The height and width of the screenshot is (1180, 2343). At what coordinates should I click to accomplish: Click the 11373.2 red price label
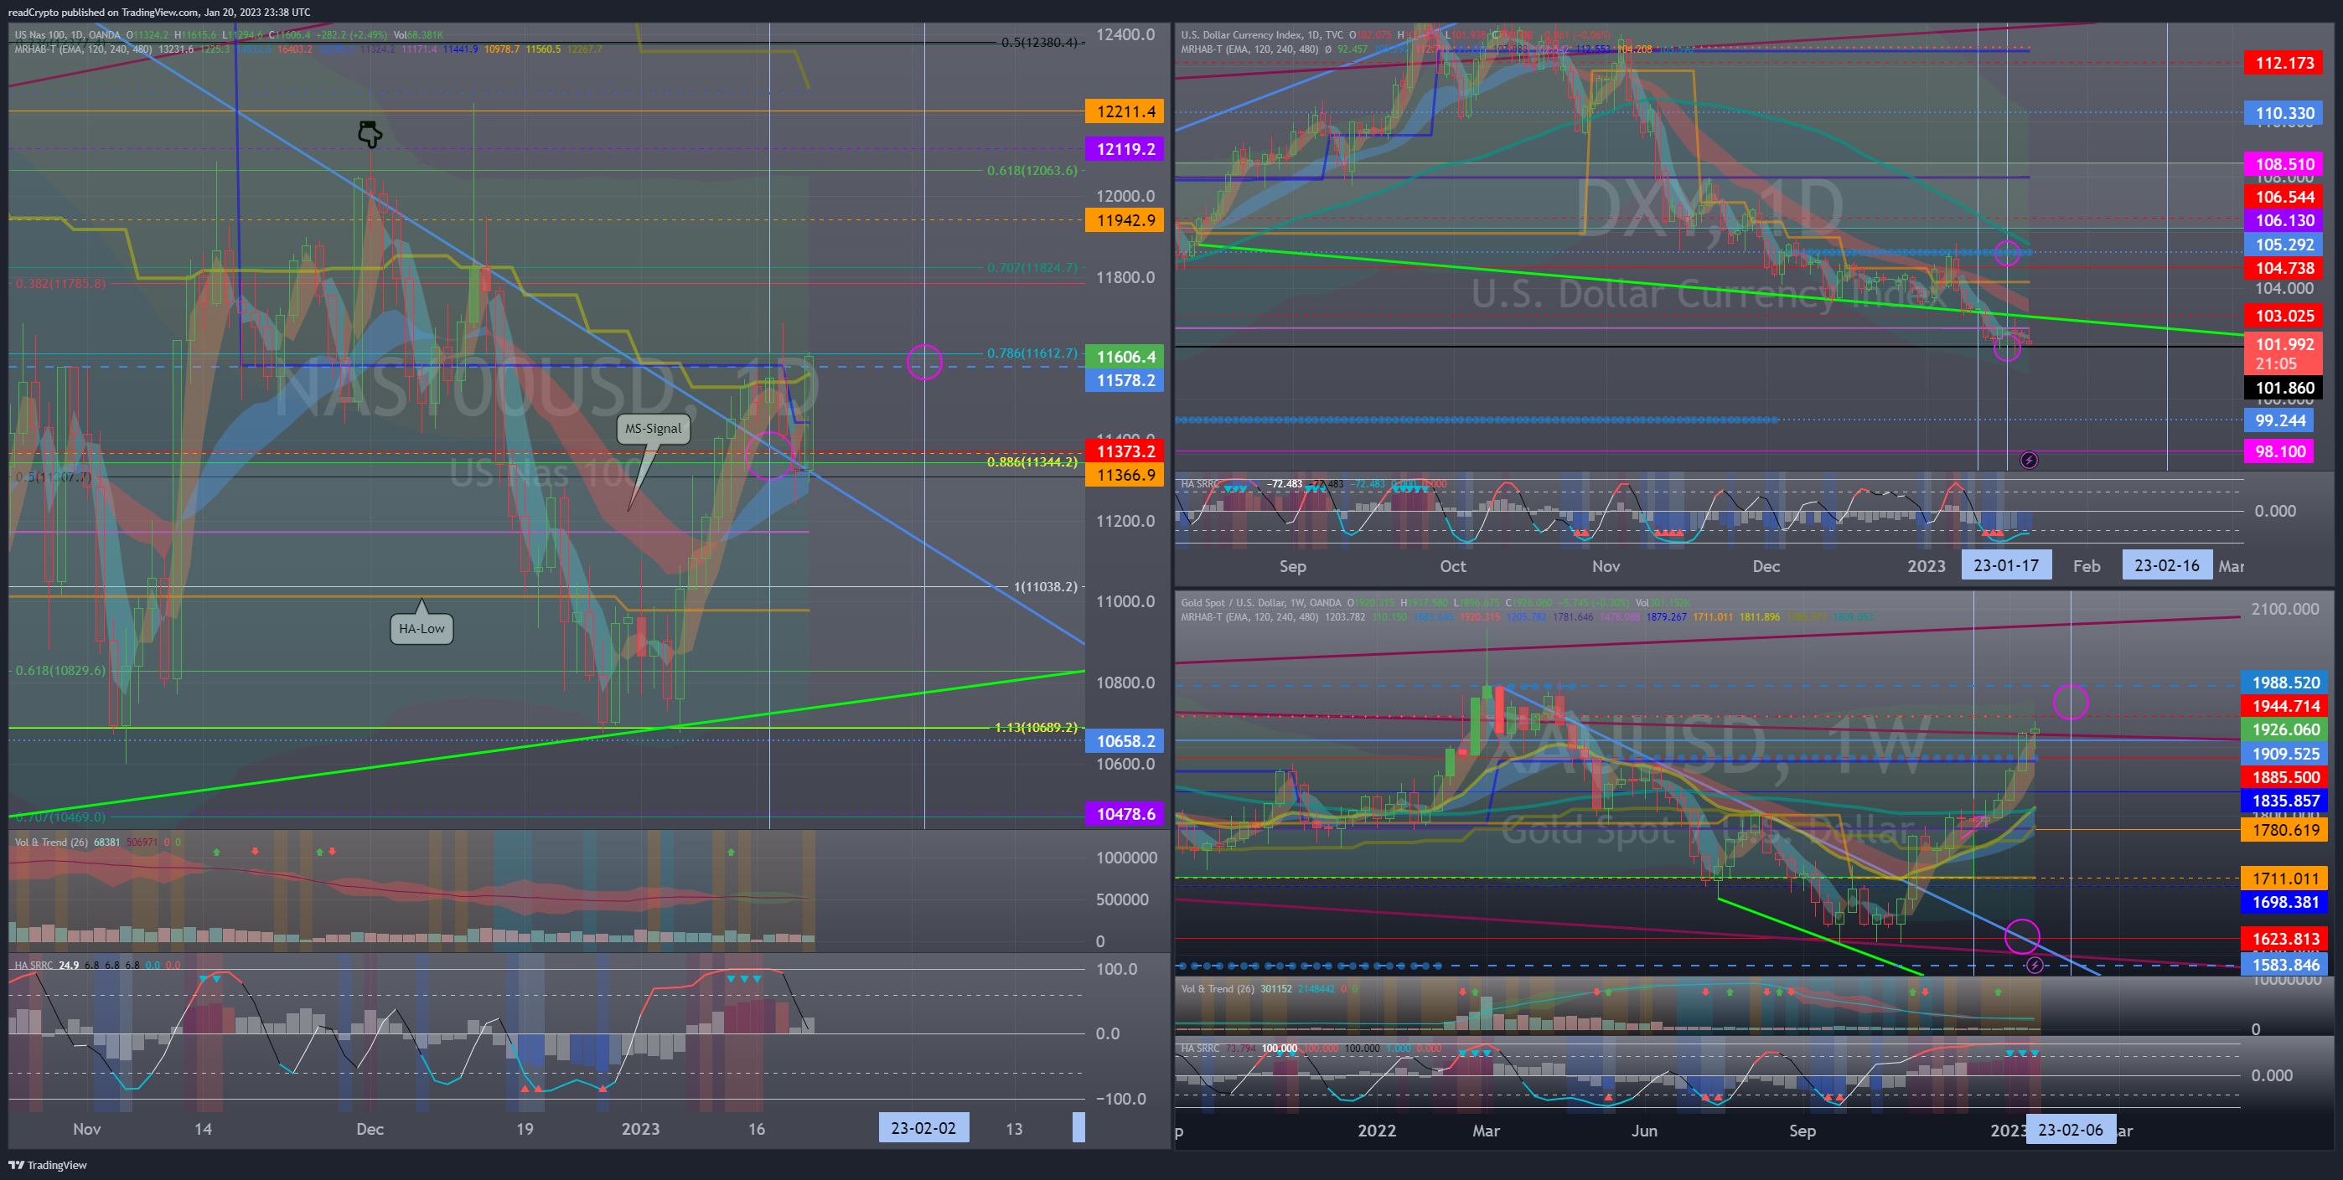[x=1125, y=451]
